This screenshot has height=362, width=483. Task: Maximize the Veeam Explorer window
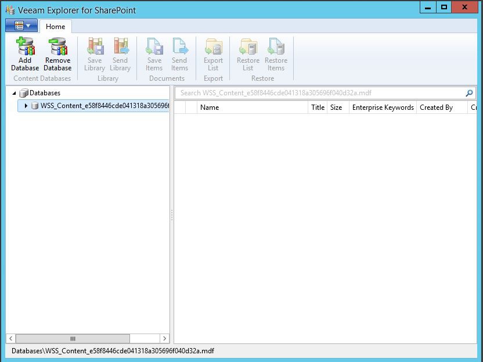(x=444, y=8)
